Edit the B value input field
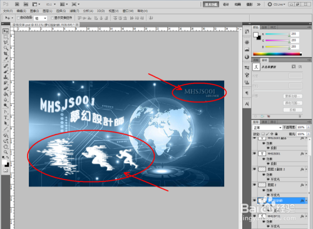 click(x=295, y=46)
